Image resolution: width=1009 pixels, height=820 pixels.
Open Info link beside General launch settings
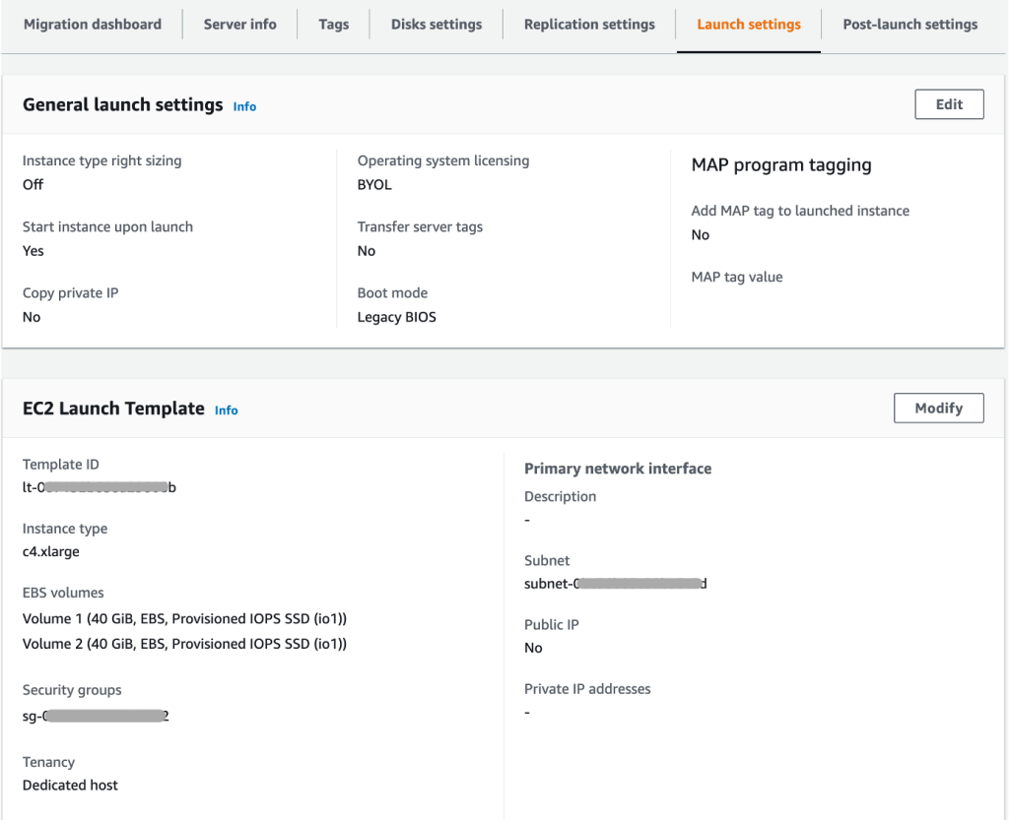(x=244, y=106)
